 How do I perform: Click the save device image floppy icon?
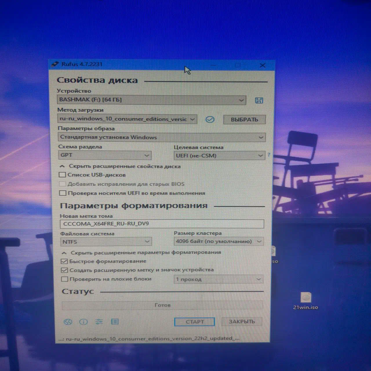point(259,100)
